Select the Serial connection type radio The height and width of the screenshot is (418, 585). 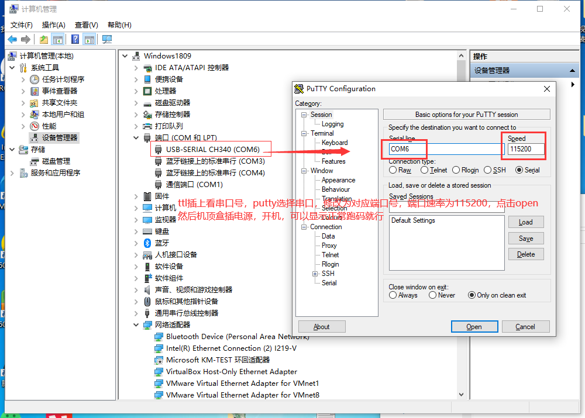coord(519,170)
